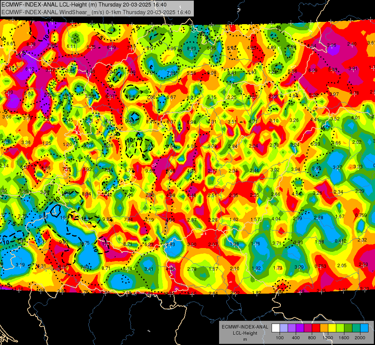Click the wind shear value '2.40'
This screenshot has width=375, height=345.
pos(352,44)
